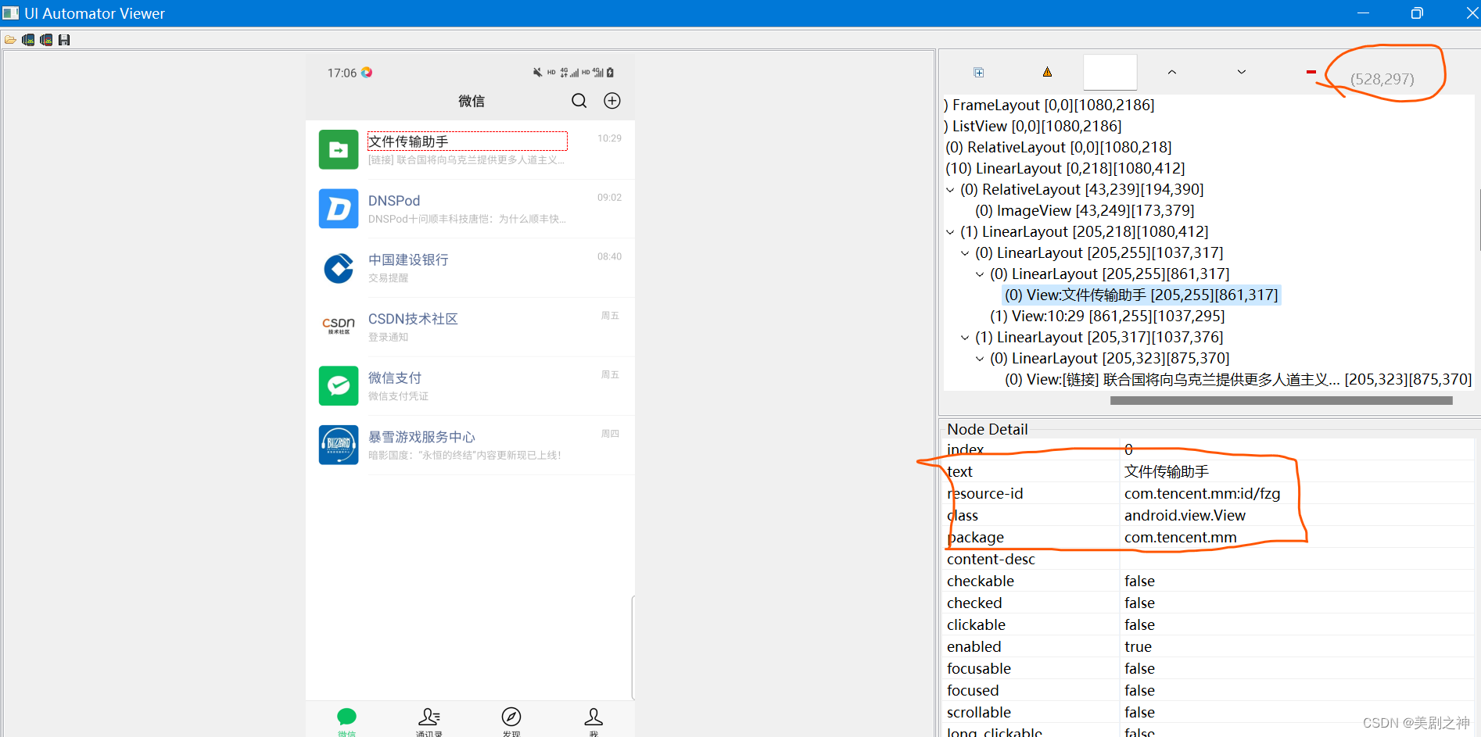This screenshot has width=1481, height=737.
Task: Click the 交易提醒 message preview
Action: pyautogui.click(x=389, y=278)
